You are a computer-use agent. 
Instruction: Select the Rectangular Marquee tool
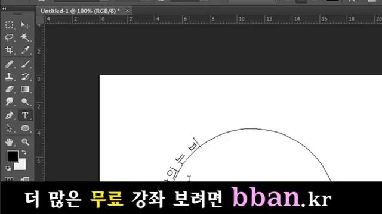[10, 24]
